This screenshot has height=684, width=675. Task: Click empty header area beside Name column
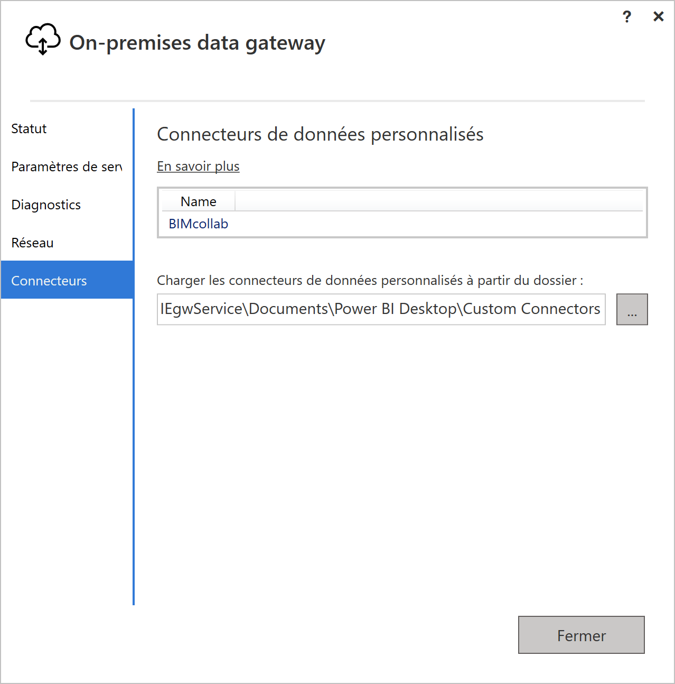click(x=439, y=201)
